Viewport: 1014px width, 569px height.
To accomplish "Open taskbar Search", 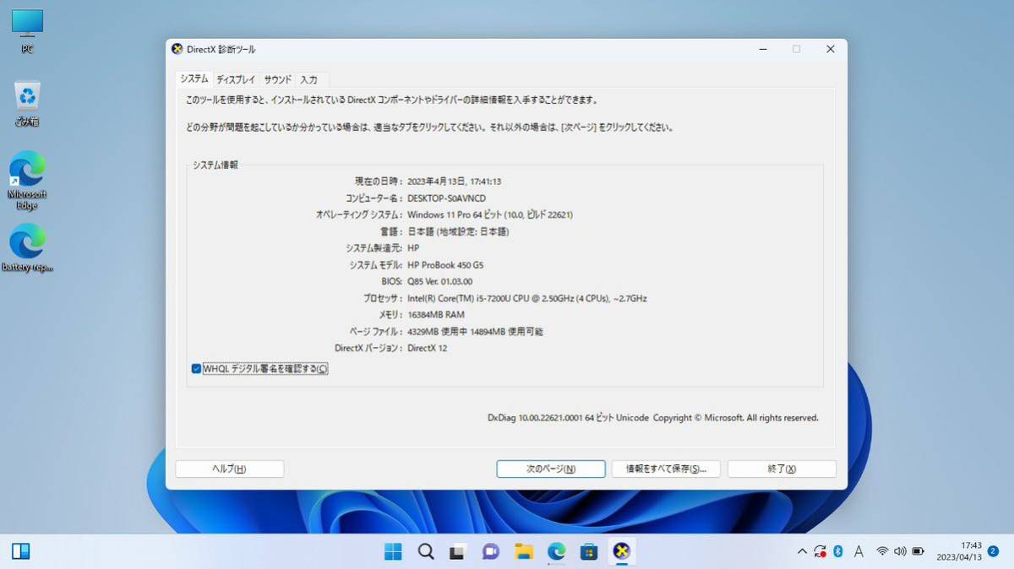I will pyautogui.click(x=426, y=551).
